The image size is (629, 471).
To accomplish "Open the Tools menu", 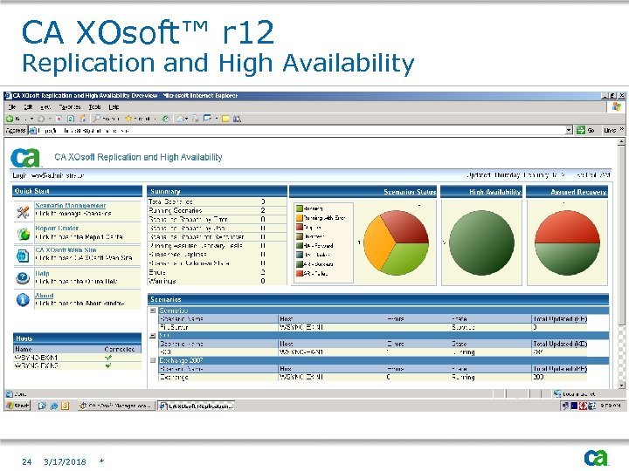I will pyautogui.click(x=94, y=107).
